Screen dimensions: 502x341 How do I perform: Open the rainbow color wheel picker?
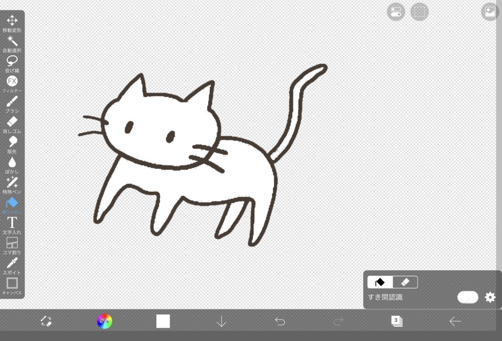[x=104, y=321]
